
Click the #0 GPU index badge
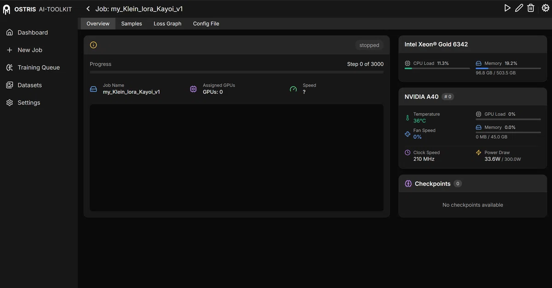point(448,96)
